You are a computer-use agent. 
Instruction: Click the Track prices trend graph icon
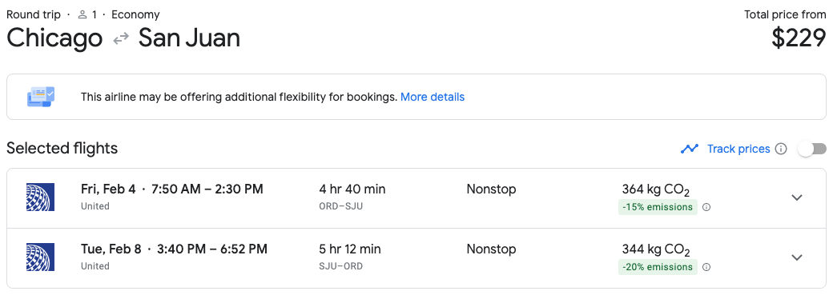690,149
